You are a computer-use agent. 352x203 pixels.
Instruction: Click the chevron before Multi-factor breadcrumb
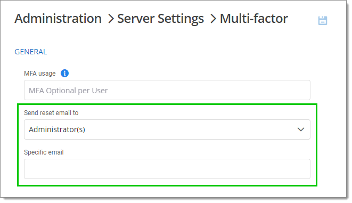(213, 19)
